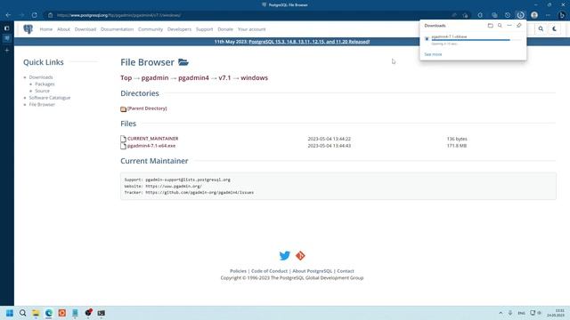Screen dimensions: 570x320
Task: Open the CURRENT_MAINTAINER file link
Action: tap(152, 139)
